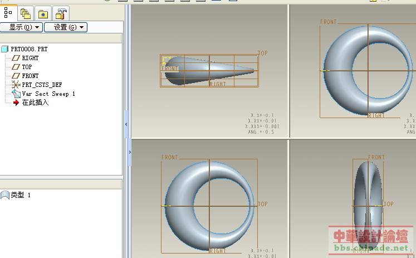
Task: Click the crescent ring in bottom-left view
Action: 179,207
